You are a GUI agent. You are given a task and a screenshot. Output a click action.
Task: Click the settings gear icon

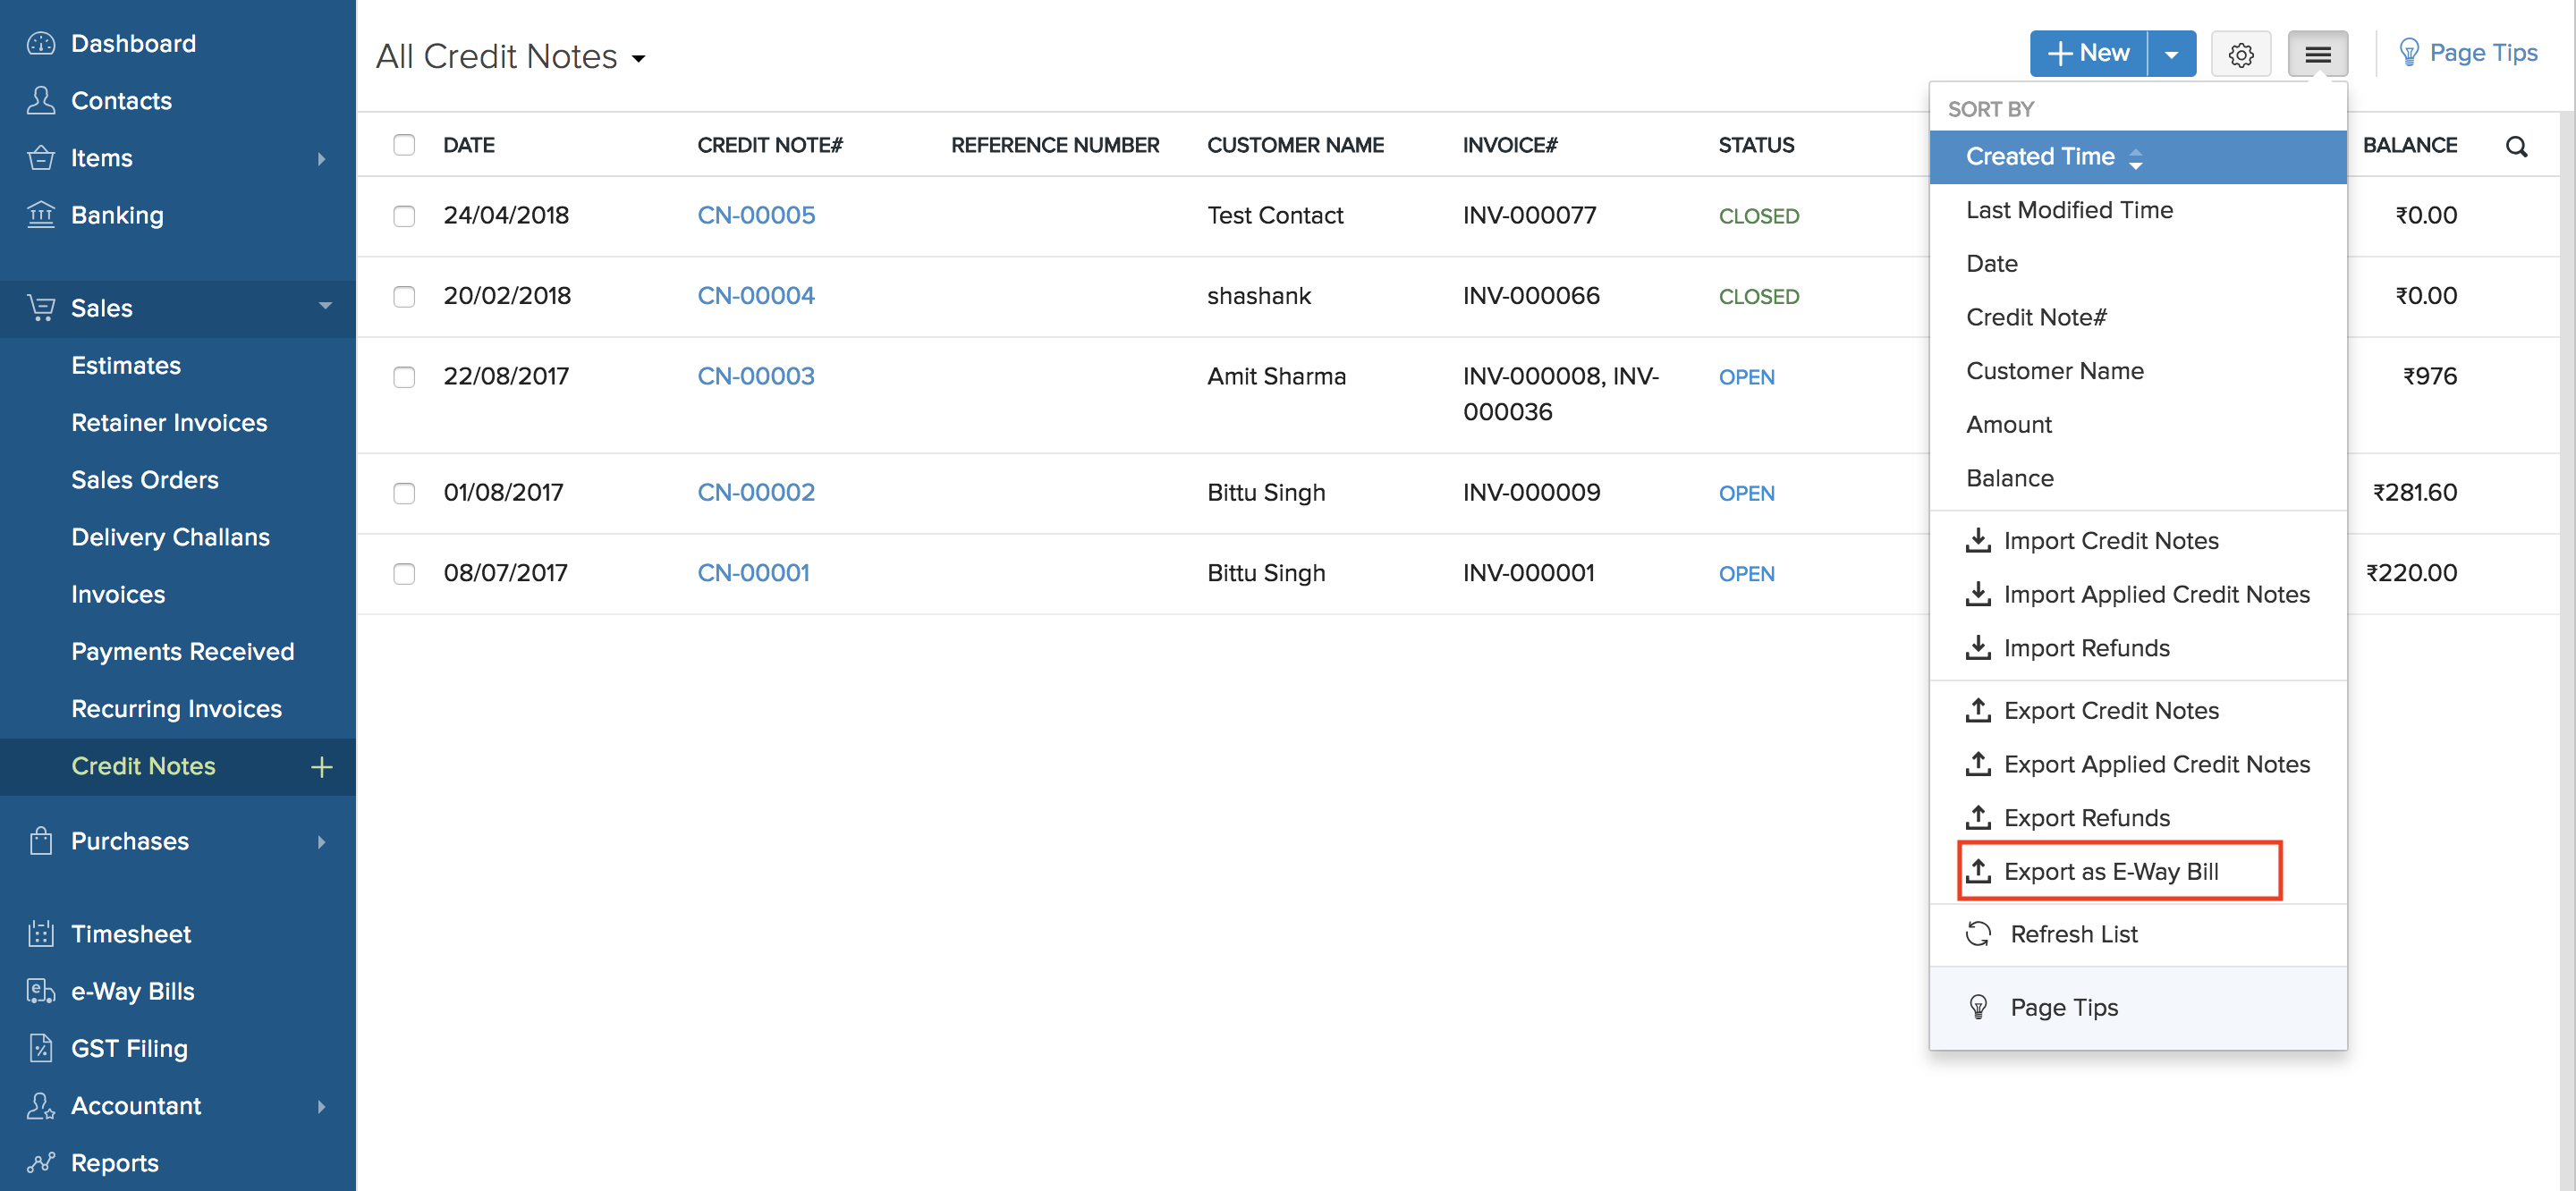(x=2240, y=54)
